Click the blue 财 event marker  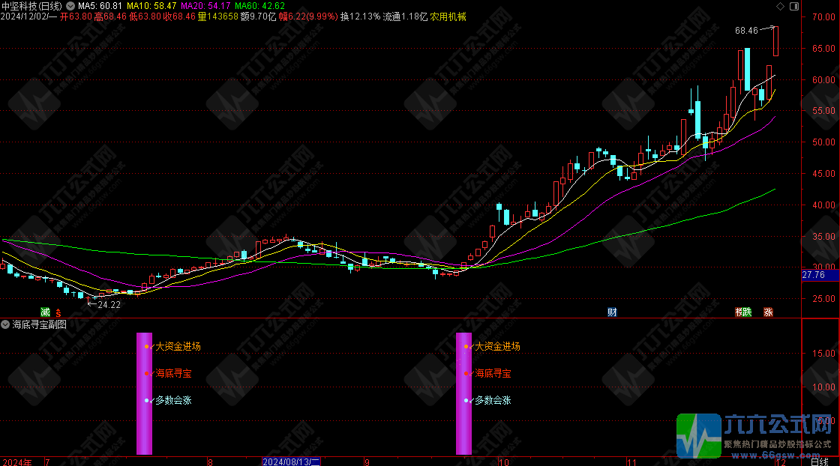click(x=612, y=312)
